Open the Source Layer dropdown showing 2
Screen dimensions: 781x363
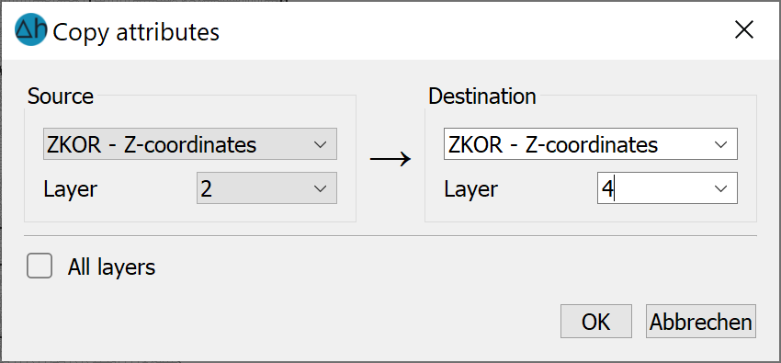coord(267,188)
